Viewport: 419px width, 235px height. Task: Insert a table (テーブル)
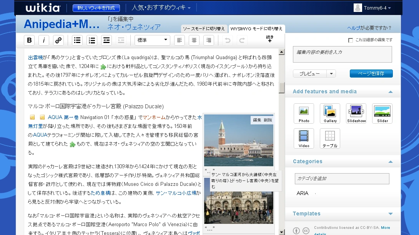click(x=330, y=138)
